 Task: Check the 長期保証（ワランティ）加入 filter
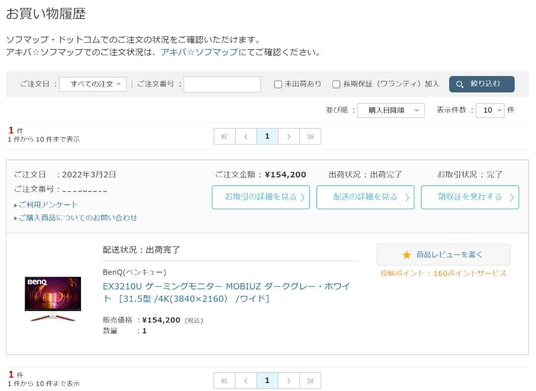(x=336, y=84)
